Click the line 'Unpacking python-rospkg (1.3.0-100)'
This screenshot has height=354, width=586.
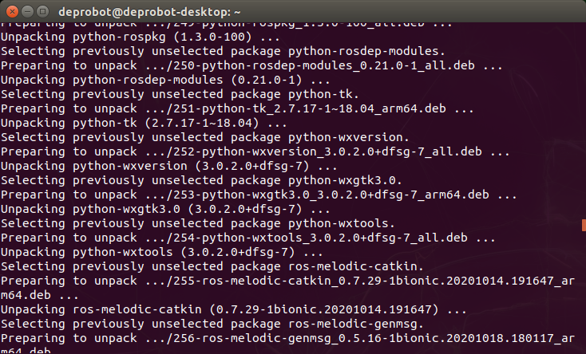click(141, 37)
